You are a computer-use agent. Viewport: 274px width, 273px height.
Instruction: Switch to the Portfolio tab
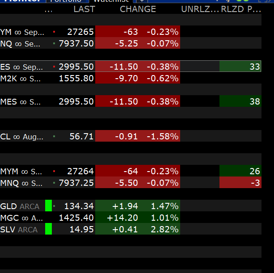coord(67,1)
